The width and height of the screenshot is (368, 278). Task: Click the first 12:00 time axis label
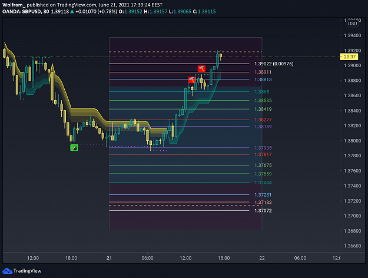click(x=33, y=258)
